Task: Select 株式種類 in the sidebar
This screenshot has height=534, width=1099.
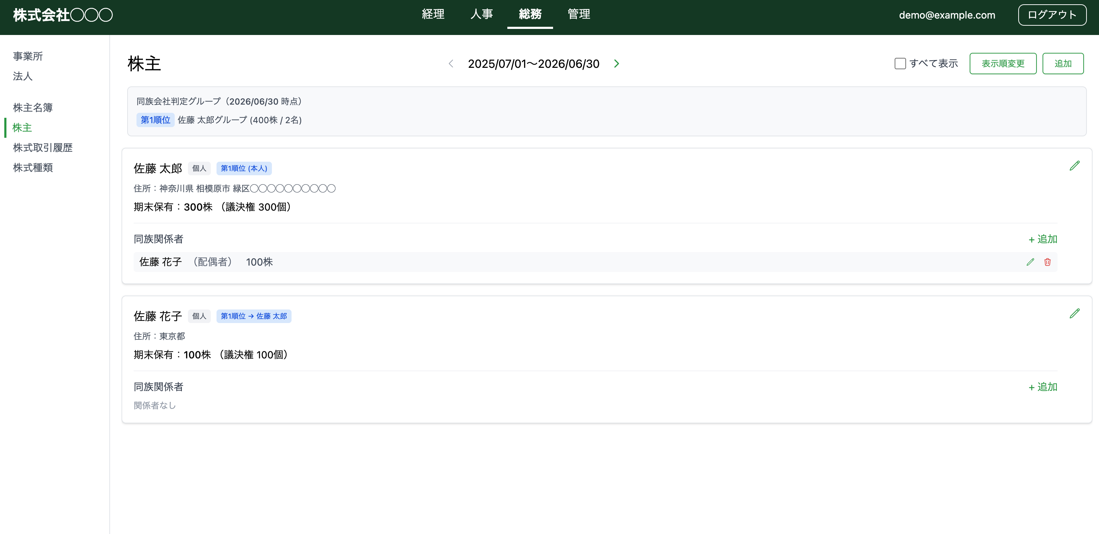Action: click(x=33, y=167)
